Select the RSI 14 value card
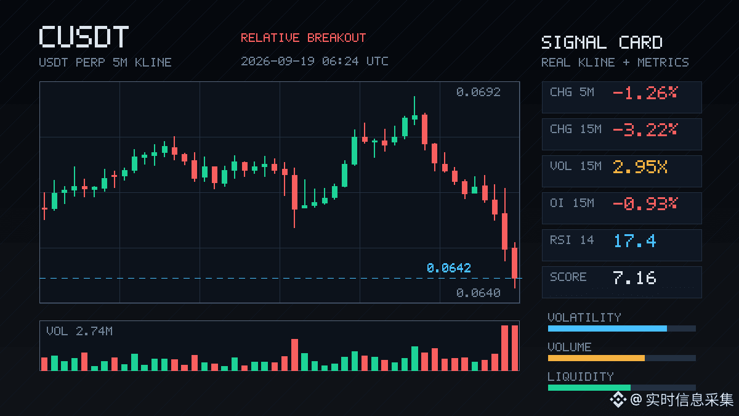The image size is (739, 416). click(621, 245)
